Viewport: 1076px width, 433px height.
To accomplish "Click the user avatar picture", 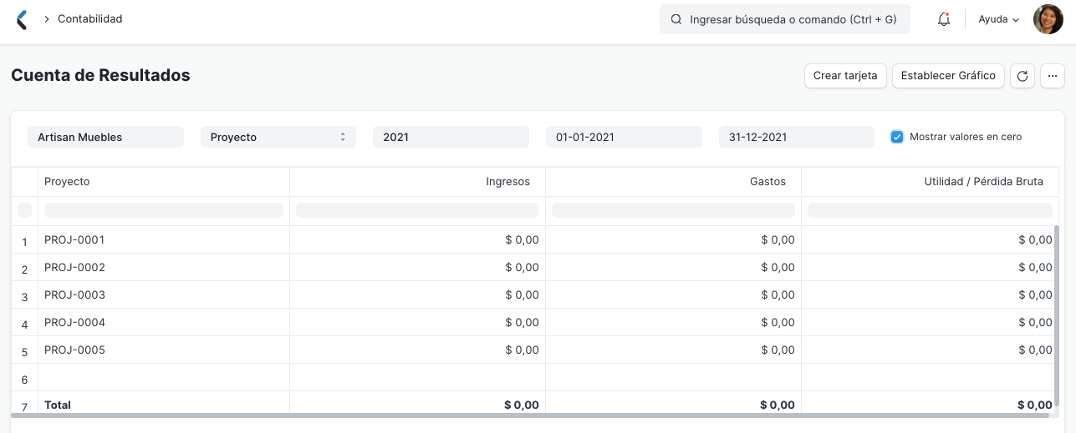I will point(1048,19).
